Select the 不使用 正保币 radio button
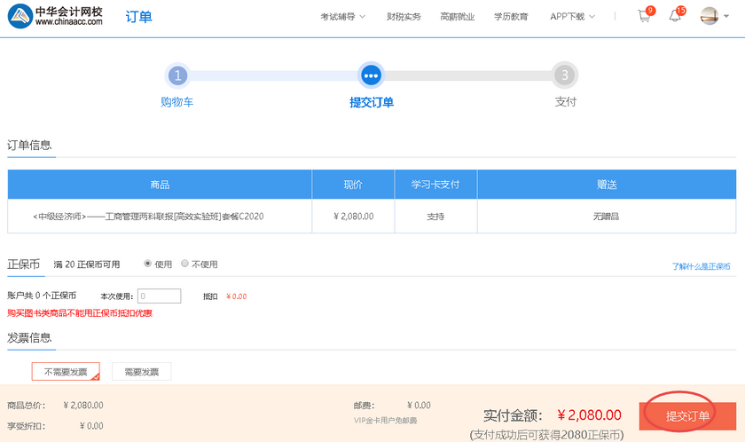Screen dimensions: 745x442 pyautogui.click(x=184, y=264)
